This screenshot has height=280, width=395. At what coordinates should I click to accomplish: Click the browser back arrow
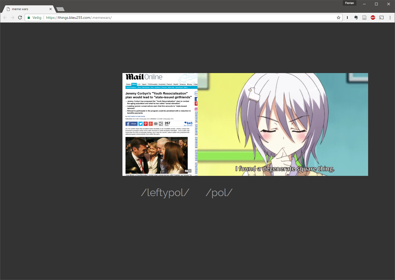click(x=5, y=18)
